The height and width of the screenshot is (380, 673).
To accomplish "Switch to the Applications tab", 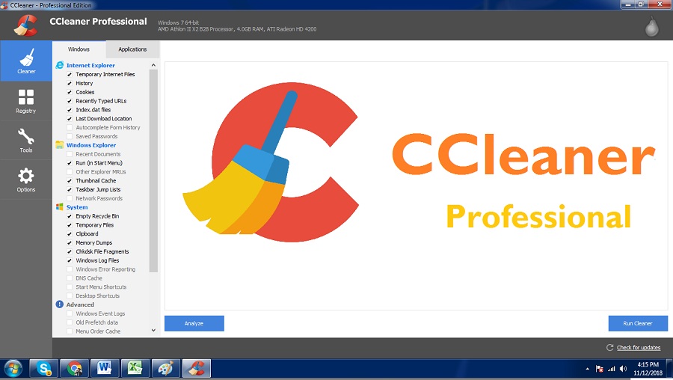I will (132, 49).
